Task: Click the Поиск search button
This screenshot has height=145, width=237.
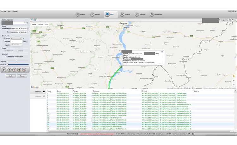Action: (21, 76)
